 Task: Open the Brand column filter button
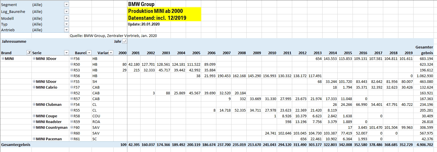coord(29,52)
